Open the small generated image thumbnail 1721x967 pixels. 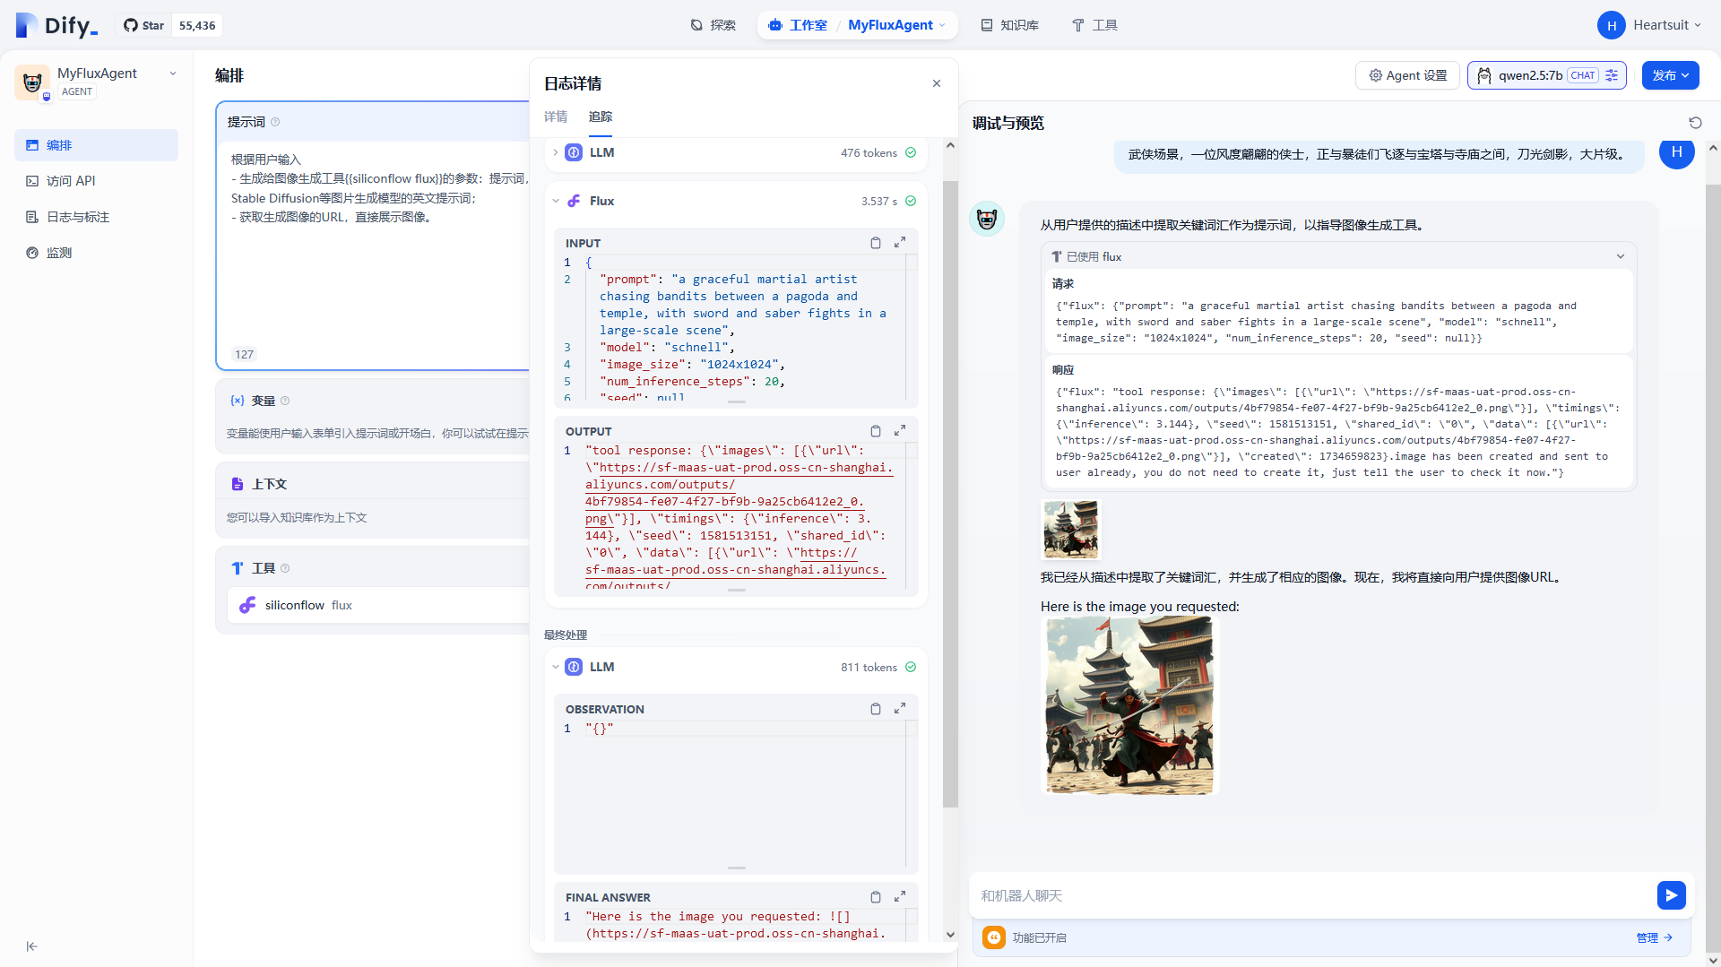[x=1070, y=529]
